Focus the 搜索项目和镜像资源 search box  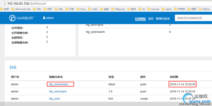pos(193,18)
